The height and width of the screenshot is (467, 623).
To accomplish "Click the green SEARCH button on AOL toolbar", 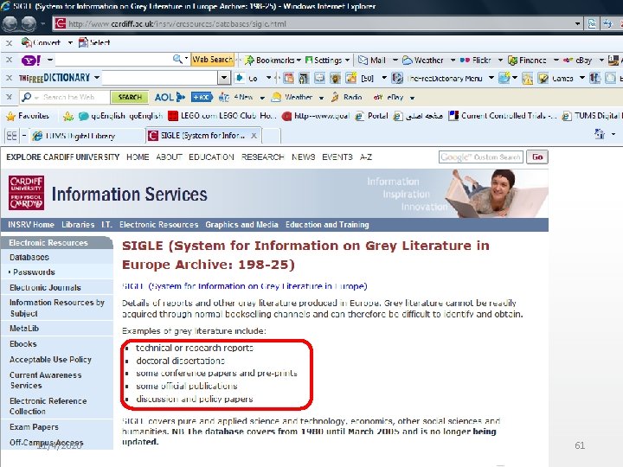I will tap(130, 97).
